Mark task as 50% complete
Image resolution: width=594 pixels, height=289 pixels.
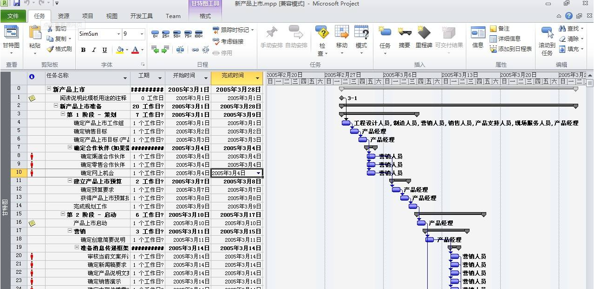[x=176, y=33]
